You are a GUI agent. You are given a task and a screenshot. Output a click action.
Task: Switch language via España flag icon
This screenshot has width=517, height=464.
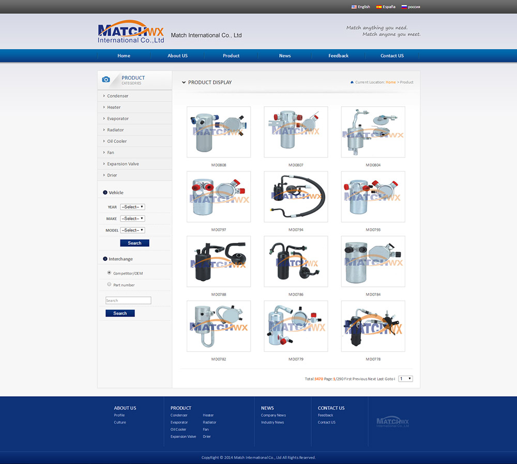point(379,7)
